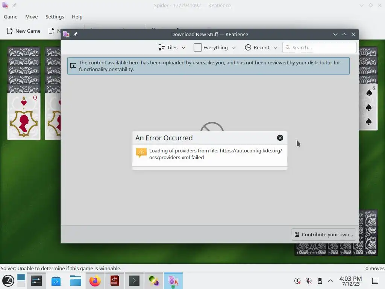385x289 pixels.
Task: Switch to KPatience in the taskbar
Action: click(x=173, y=281)
